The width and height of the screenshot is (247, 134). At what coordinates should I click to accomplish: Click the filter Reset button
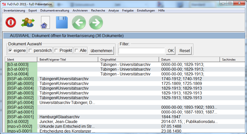tap(185, 51)
